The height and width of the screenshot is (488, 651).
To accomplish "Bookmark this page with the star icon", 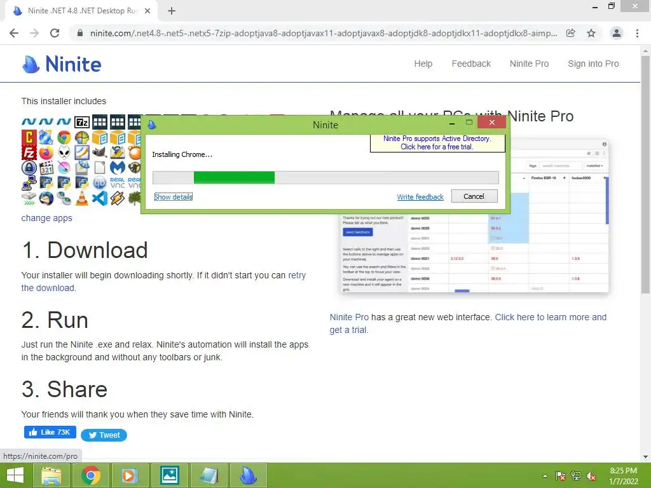I will 591,33.
